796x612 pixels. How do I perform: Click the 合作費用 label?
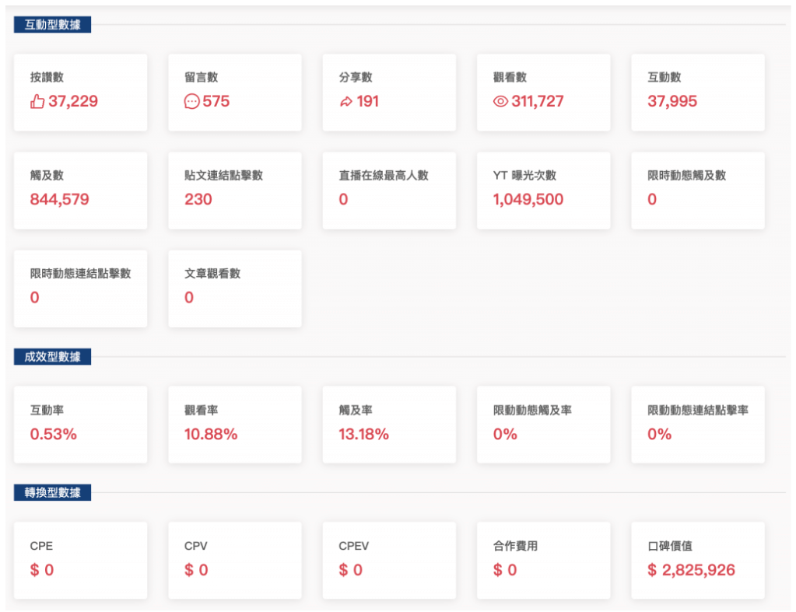click(x=515, y=546)
